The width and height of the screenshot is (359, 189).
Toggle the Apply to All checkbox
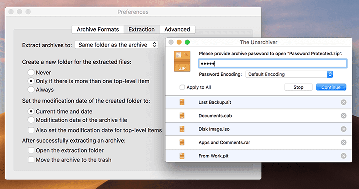[182, 87]
